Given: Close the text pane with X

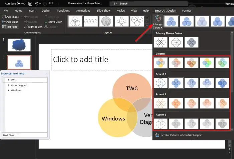Looking at the screenshot, I should tap(47, 74).
